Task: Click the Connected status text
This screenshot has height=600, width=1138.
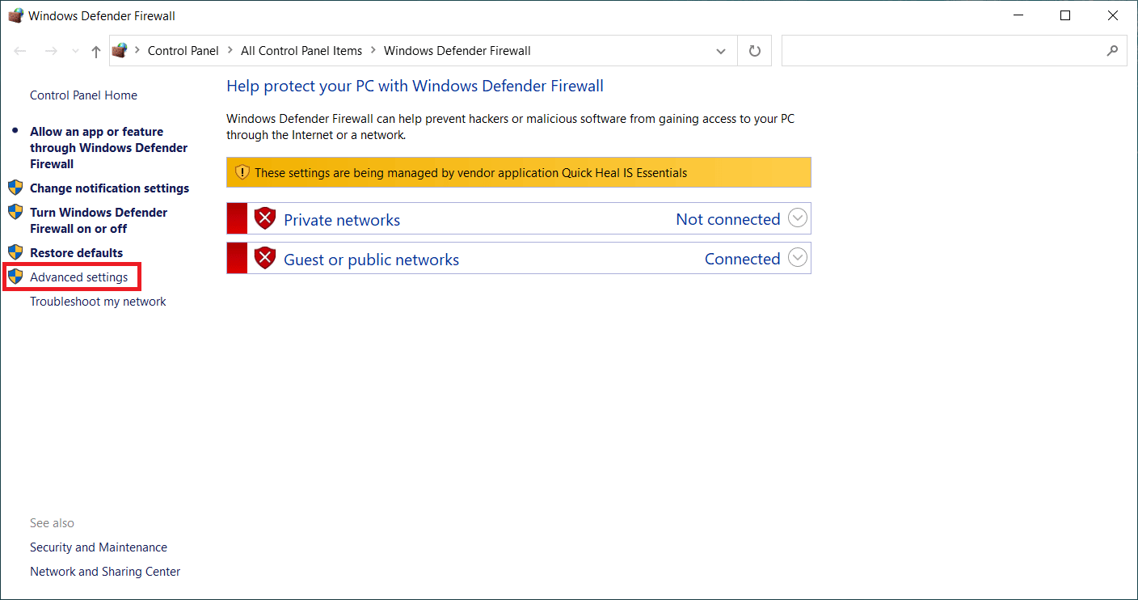Action: (x=743, y=259)
